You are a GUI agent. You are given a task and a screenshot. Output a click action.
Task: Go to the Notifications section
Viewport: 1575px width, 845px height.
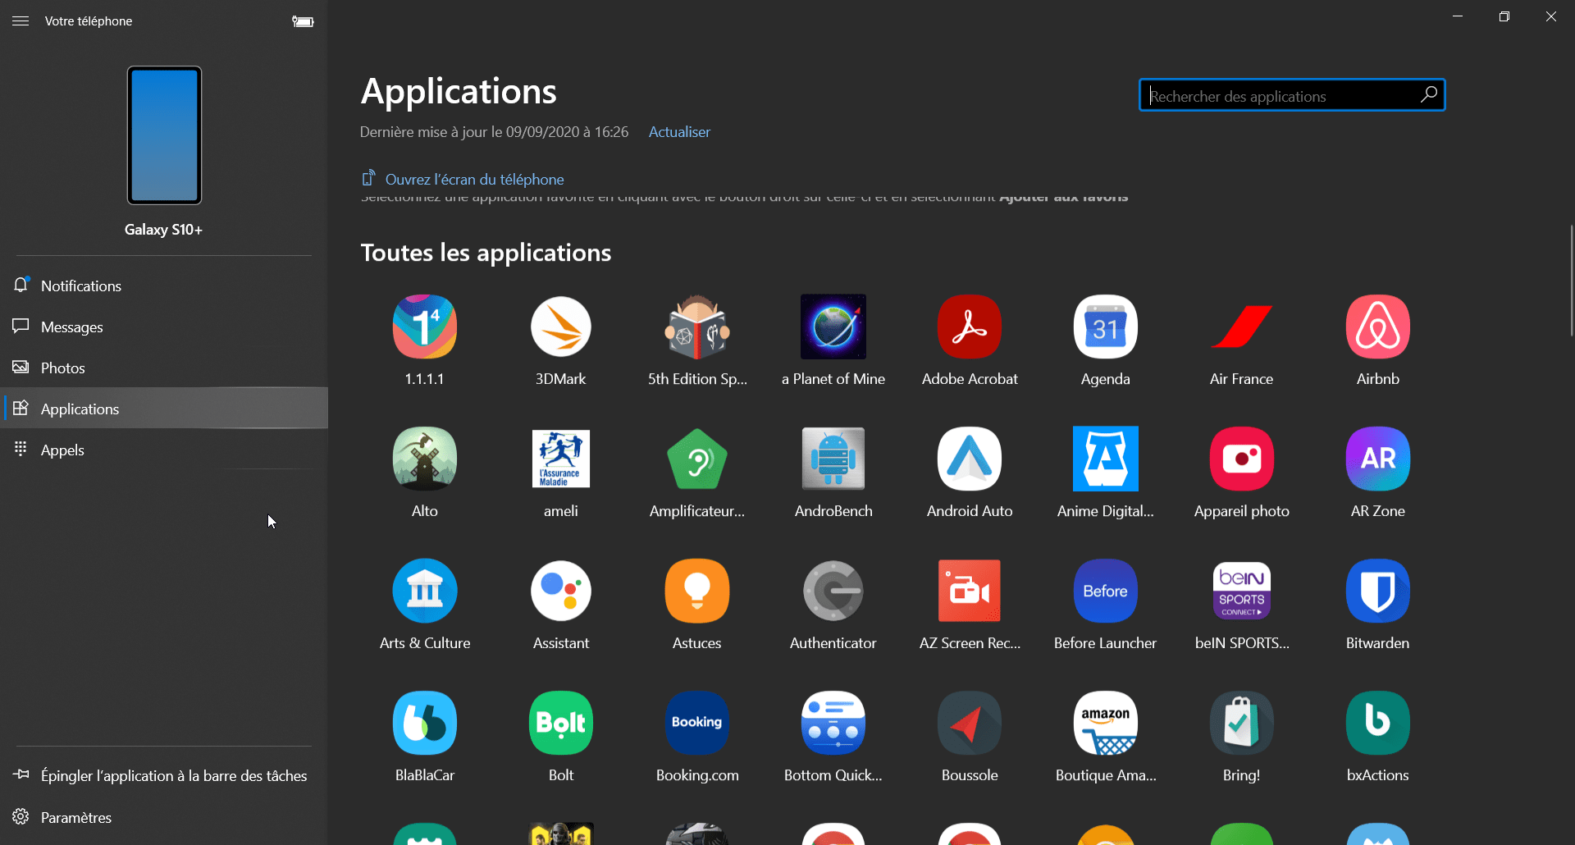(80, 286)
